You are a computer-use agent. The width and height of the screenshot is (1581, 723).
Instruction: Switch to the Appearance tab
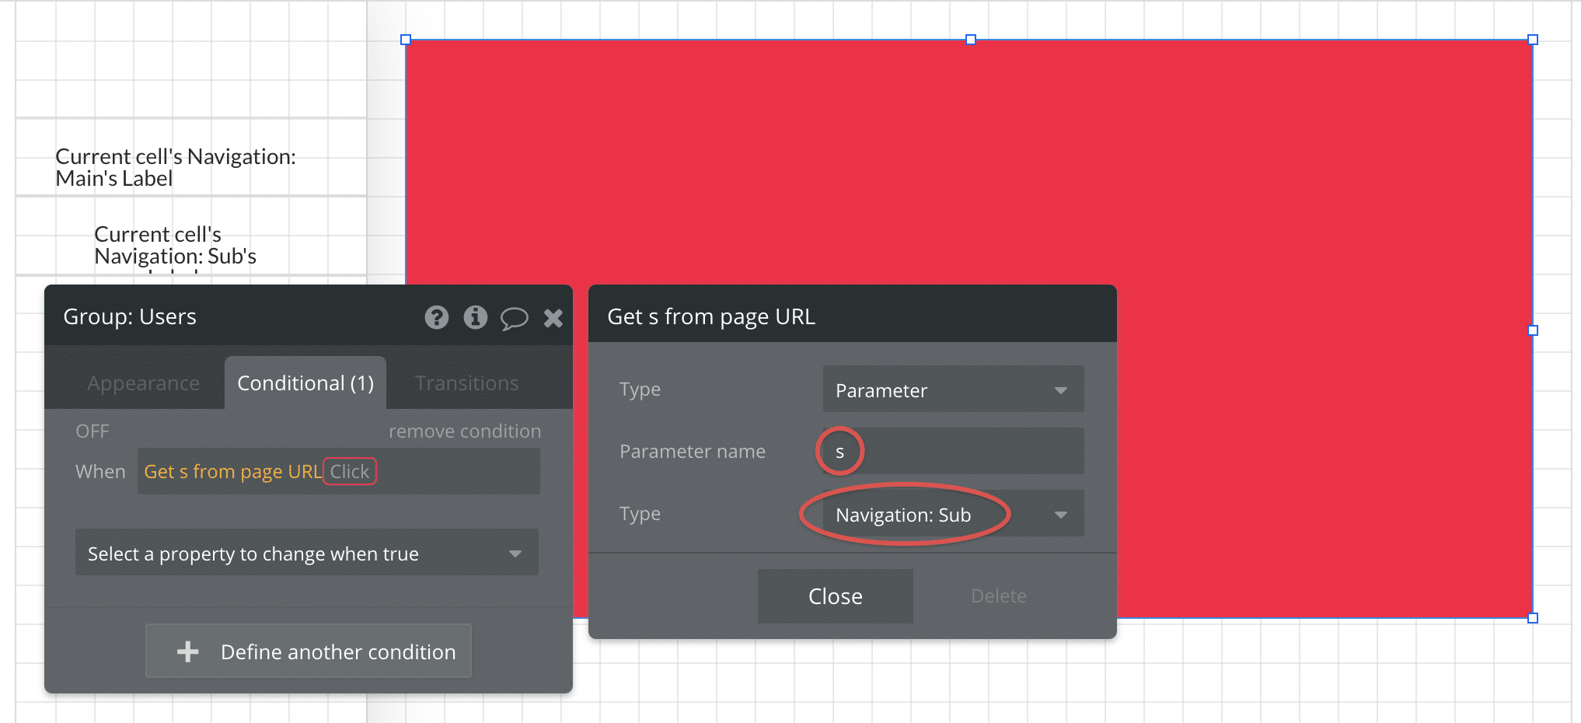point(143,383)
